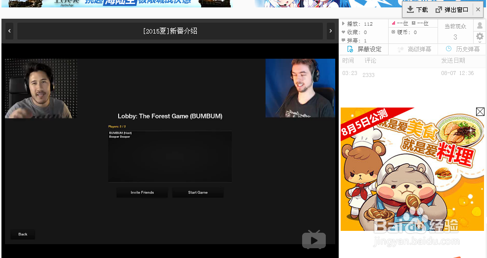Viewport: 487px width, 258px height.
Task: Click the 08-07 12:36 send date cell
Action: coord(457,74)
